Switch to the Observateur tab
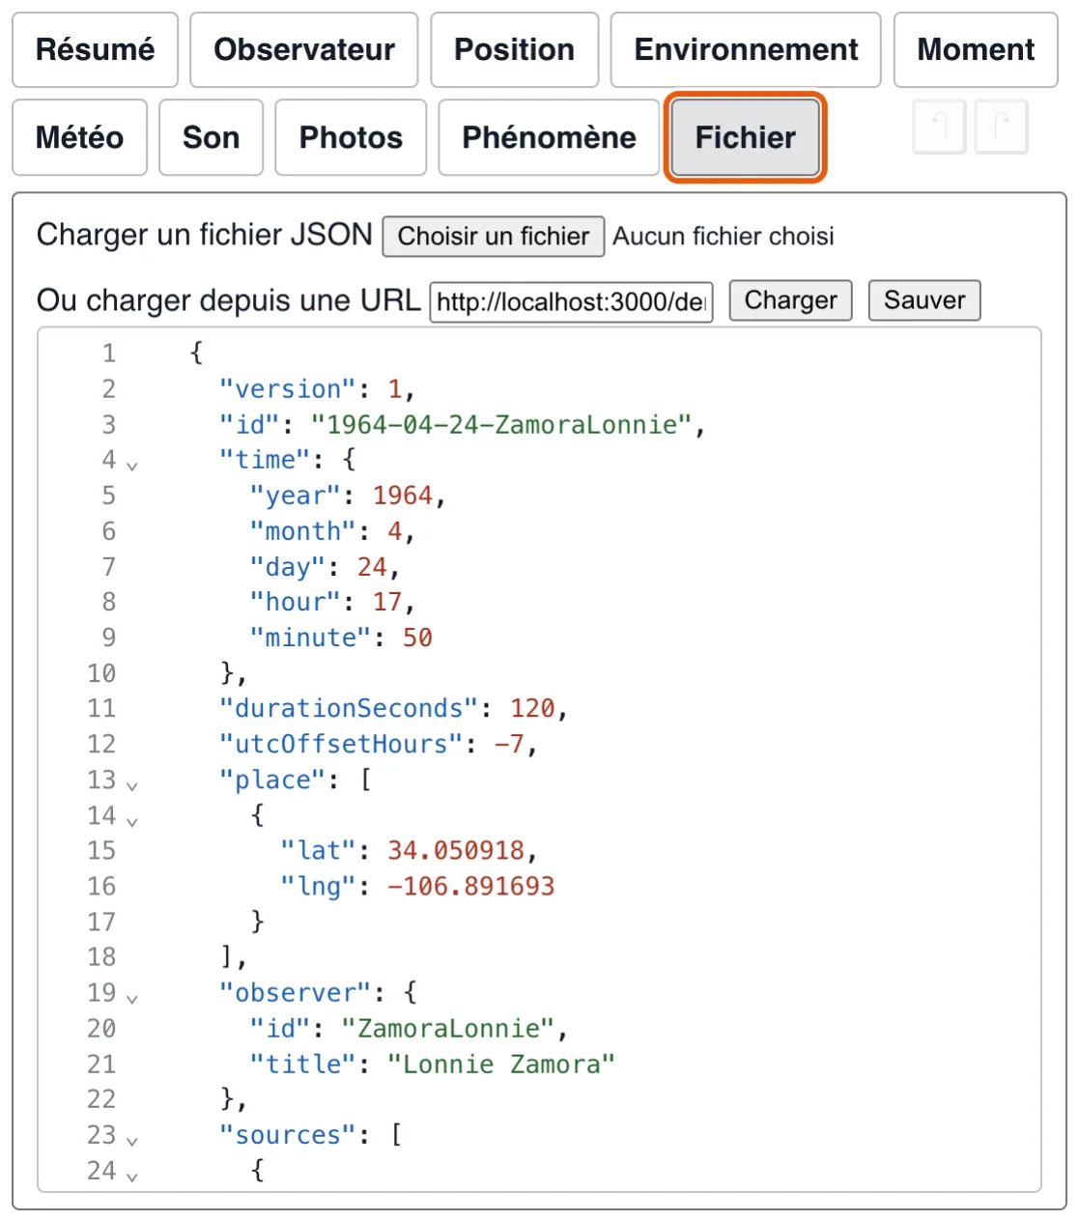The height and width of the screenshot is (1221, 1079). pyautogui.click(x=304, y=50)
